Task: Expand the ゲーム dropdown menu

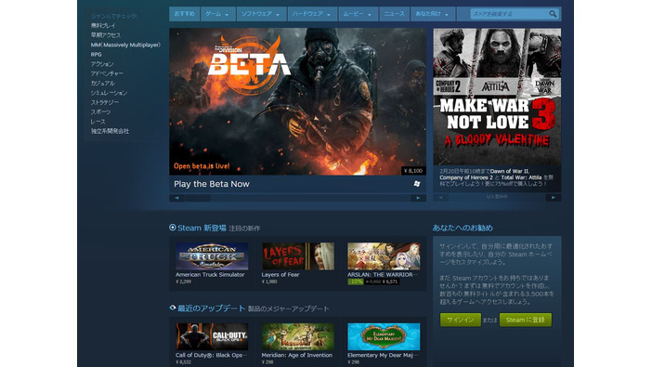Action: 217,14
